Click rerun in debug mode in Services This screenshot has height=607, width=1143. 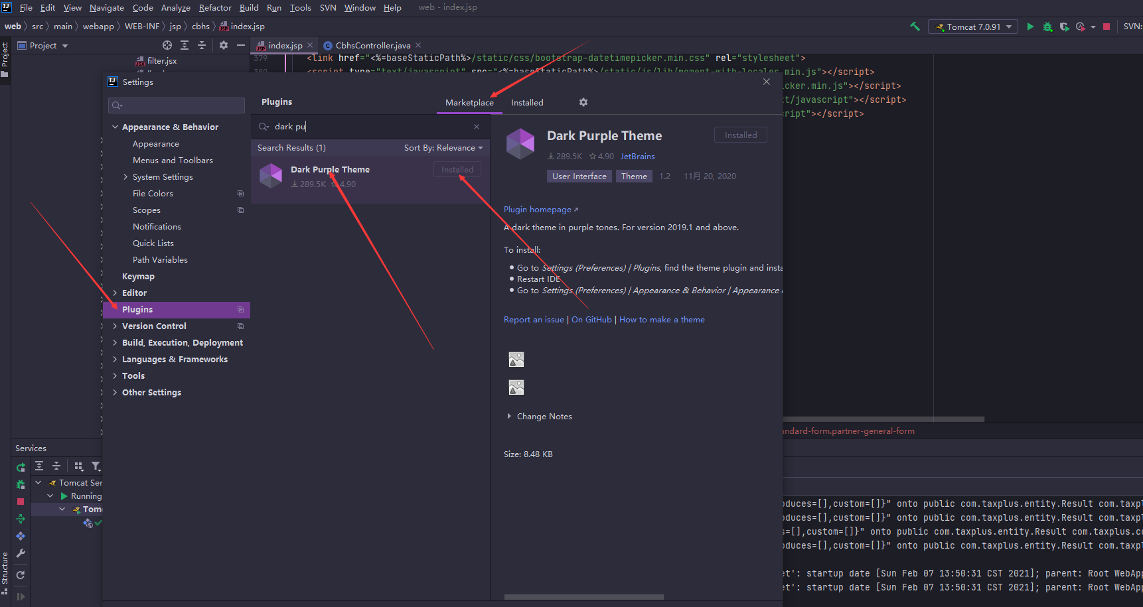point(21,484)
